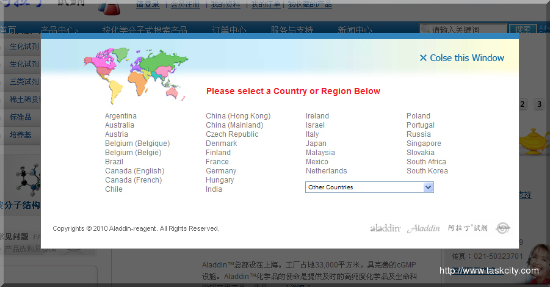Select Czech Republic link
The image size is (550, 287).
pos(232,134)
